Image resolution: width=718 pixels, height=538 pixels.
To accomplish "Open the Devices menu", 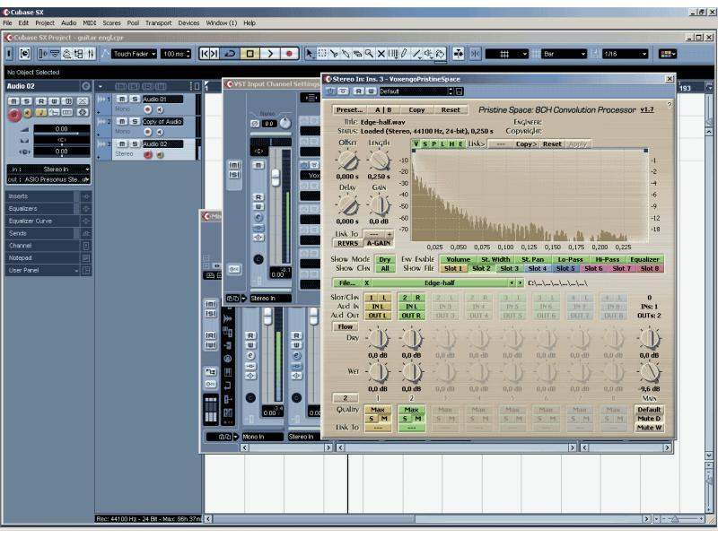I will click(188, 22).
